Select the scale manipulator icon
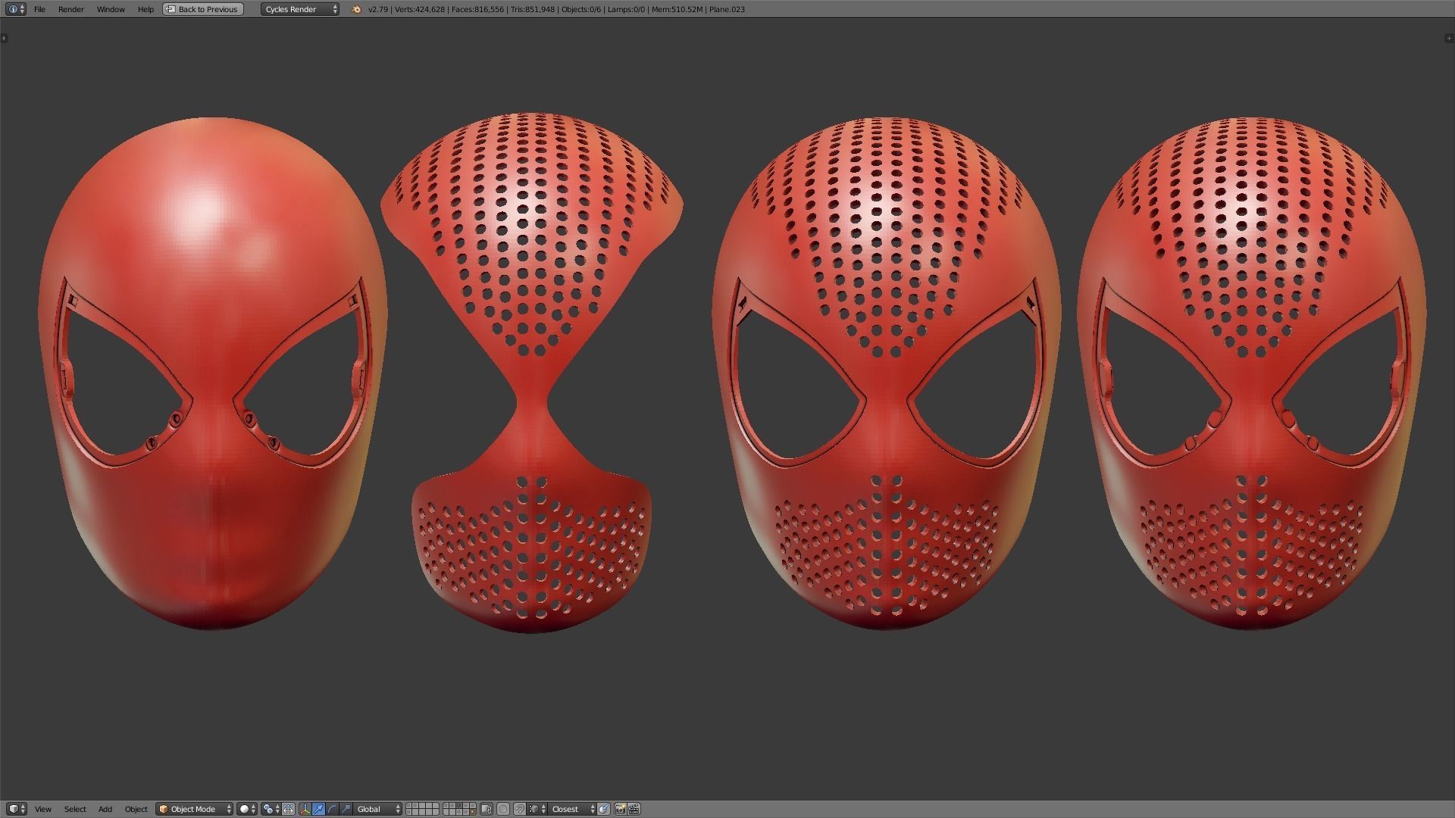This screenshot has height=818, width=1455. 346,809
